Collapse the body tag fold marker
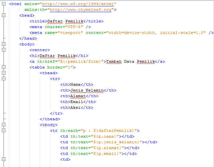Screen dimensions: 214x167 4,44
